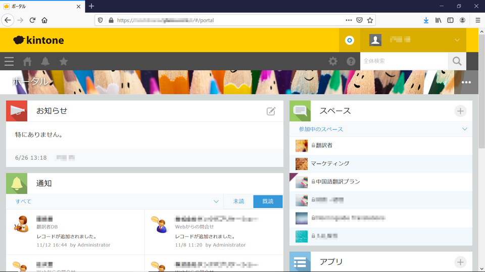This screenshot has width=485, height=272.
Task: Open notifications bell in gray toolbar
Action: click(45, 61)
